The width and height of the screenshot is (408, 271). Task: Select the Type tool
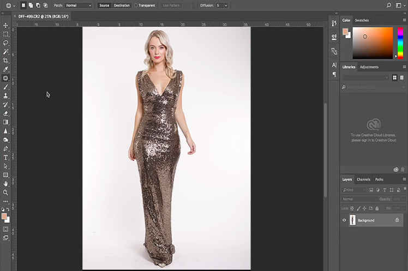[x=5, y=158]
